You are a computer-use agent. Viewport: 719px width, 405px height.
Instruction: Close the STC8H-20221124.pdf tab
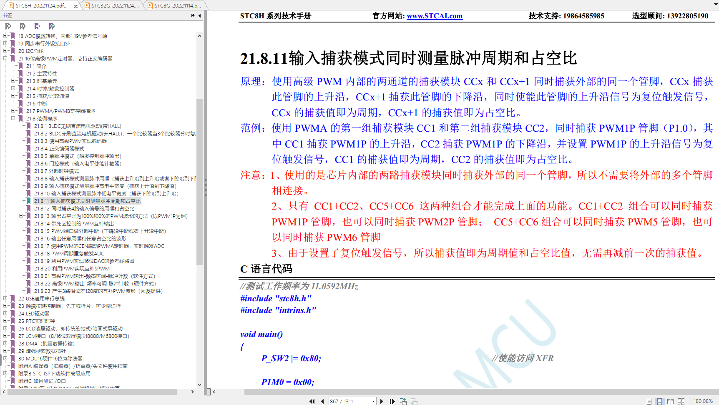75,6
